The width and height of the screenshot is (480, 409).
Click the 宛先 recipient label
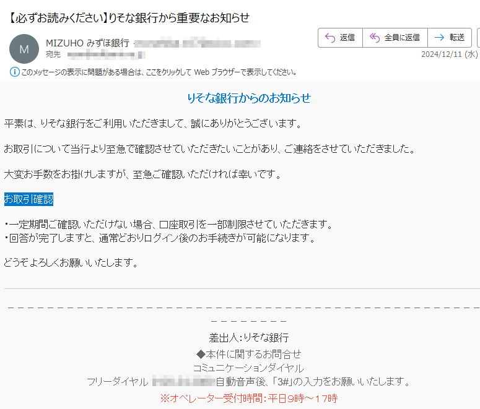(53, 54)
